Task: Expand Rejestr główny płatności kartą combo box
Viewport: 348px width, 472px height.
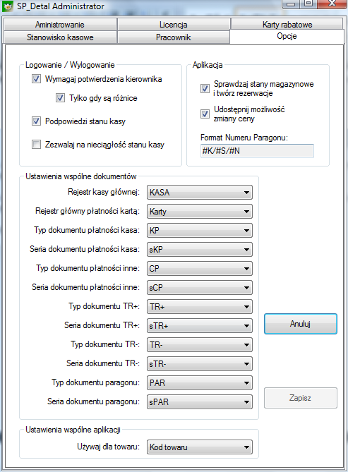Action: click(200, 212)
